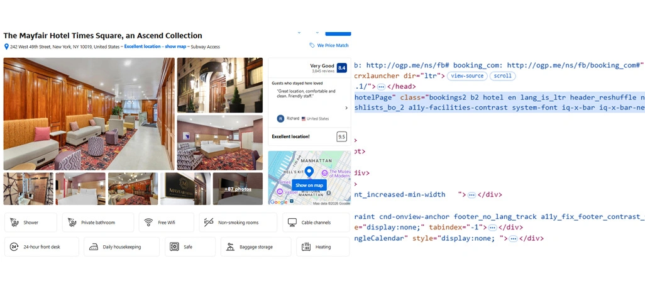Click the Baggage storage icon
The image size is (645, 293).
pyautogui.click(x=230, y=247)
